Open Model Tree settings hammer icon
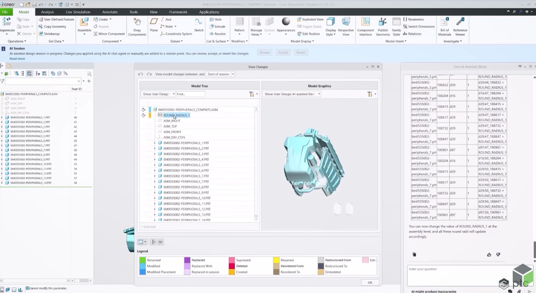Image resolution: width=536 pixels, height=293 pixels. pos(251,94)
